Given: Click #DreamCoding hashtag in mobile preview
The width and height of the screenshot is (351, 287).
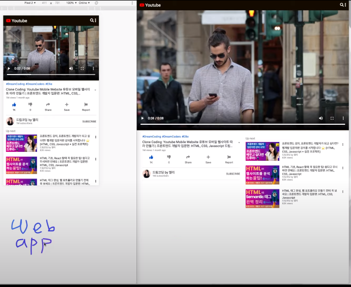Looking at the screenshot, I should 15,84.
